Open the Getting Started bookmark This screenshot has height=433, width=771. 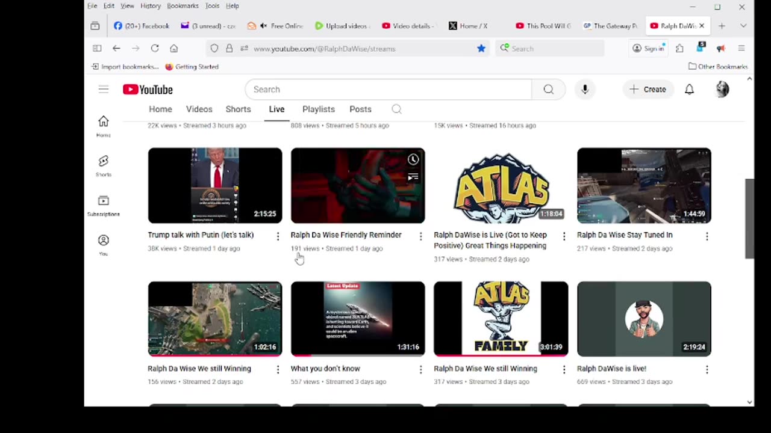click(192, 67)
